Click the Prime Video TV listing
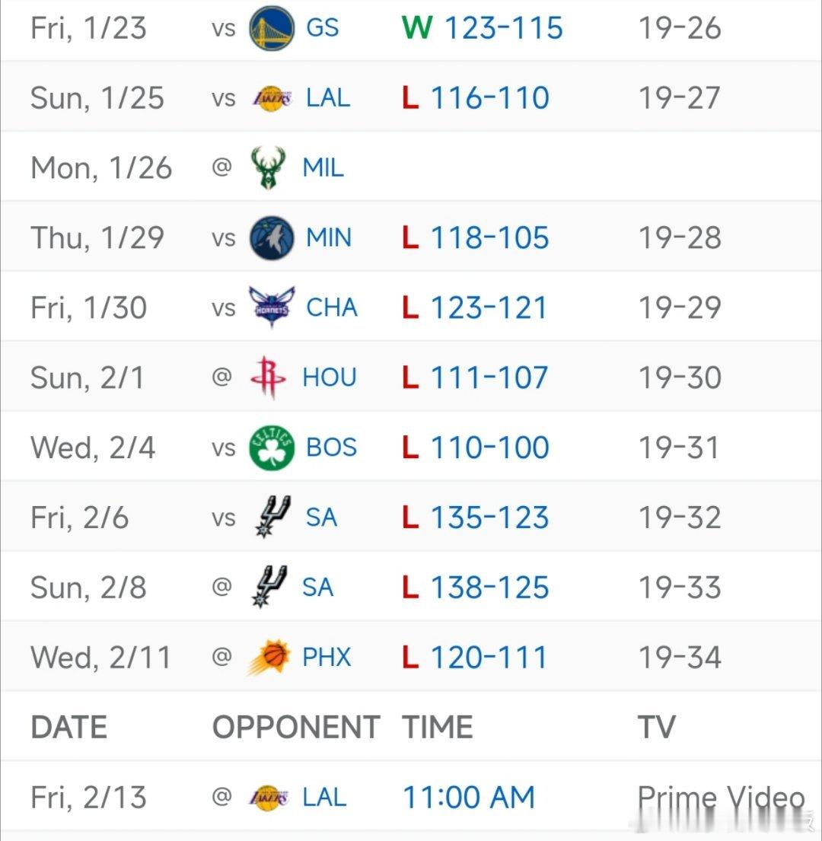 pos(722,798)
